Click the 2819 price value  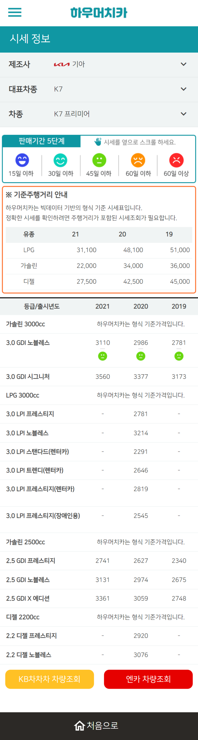141,489
